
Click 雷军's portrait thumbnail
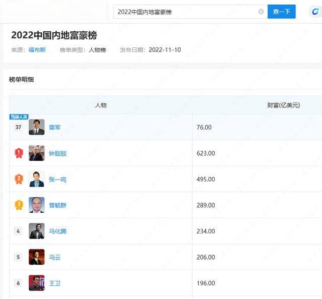(37, 127)
